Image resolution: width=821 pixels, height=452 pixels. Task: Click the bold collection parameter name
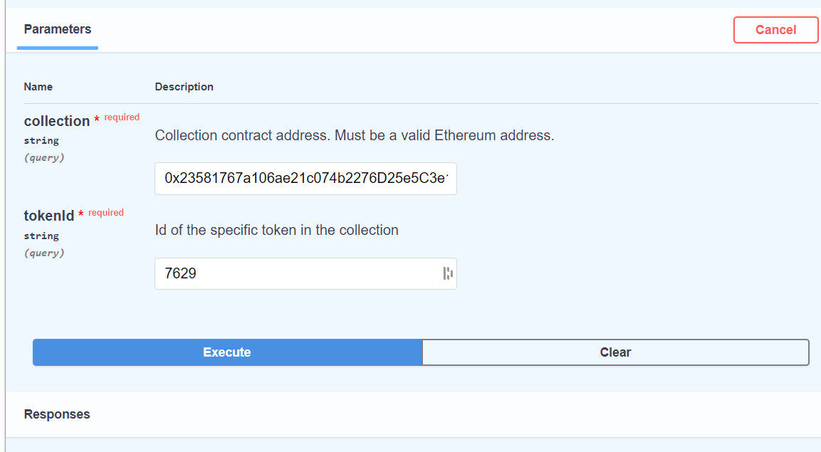[x=57, y=121]
